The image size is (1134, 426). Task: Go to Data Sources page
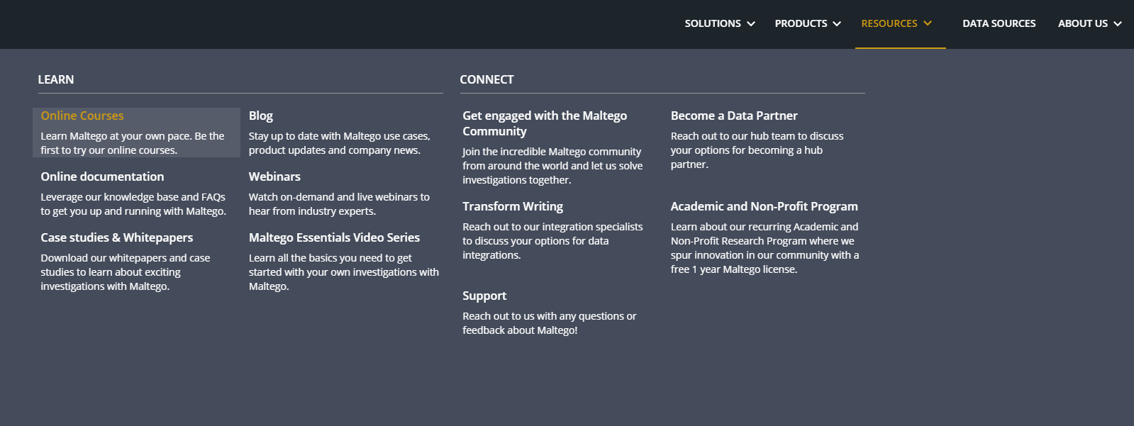[999, 23]
